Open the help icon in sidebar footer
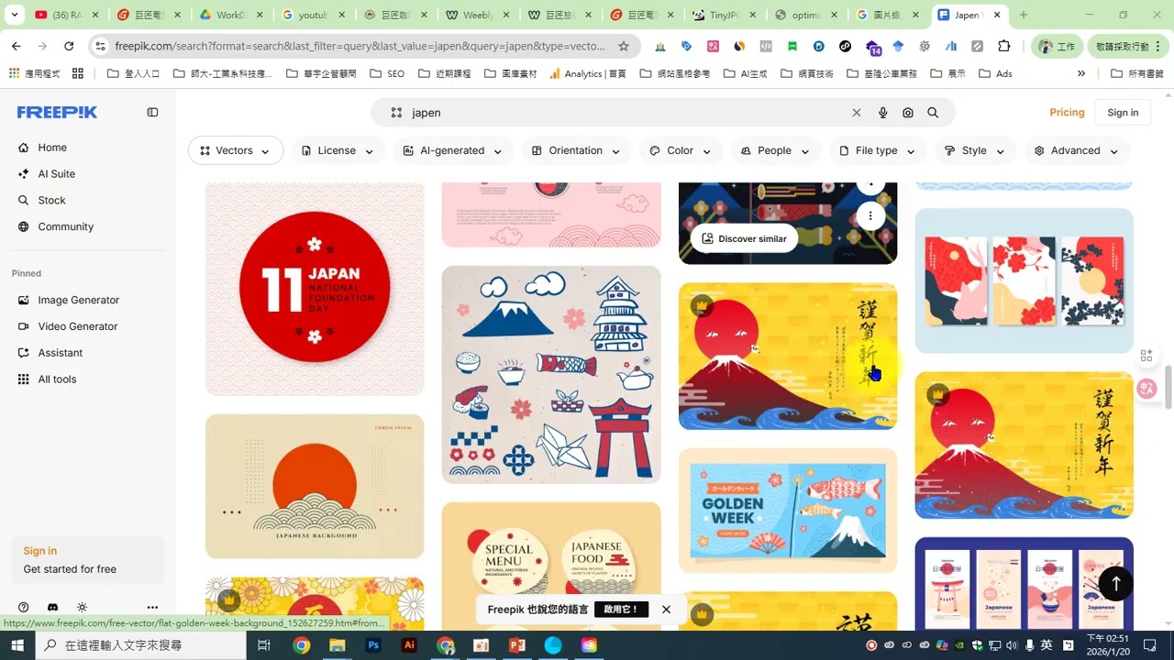 coord(24,607)
